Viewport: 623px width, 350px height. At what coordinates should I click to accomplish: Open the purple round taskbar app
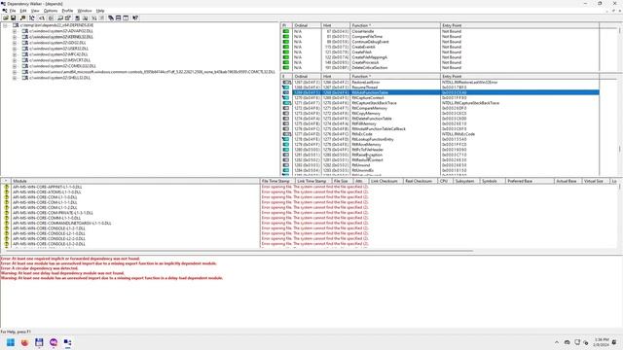click(x=54, y=342)
